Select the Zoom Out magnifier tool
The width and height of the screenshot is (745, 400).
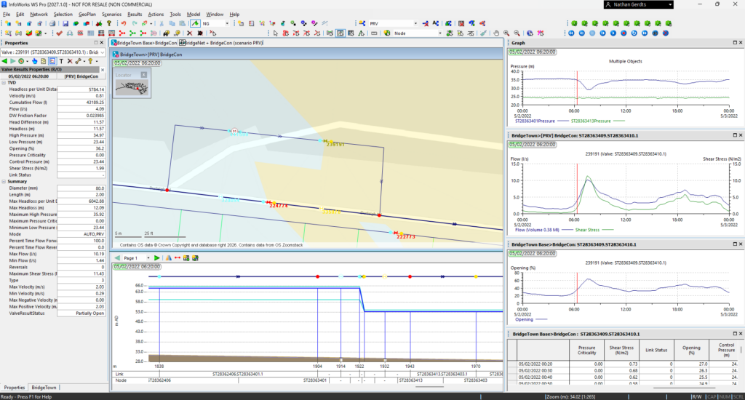click(517, 33)
